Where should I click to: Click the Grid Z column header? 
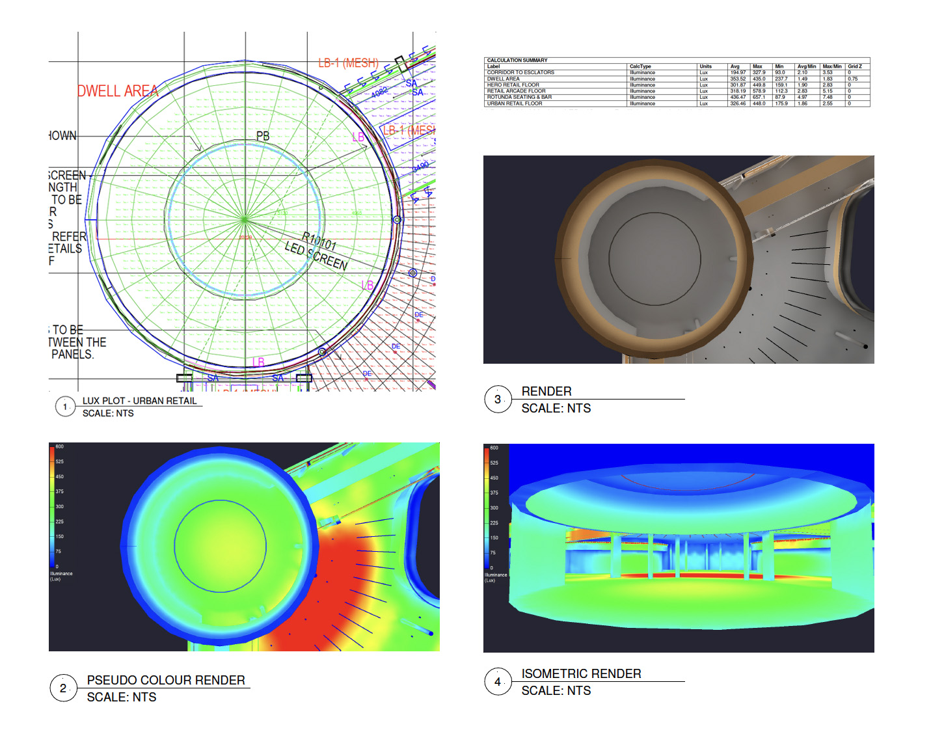854,66
